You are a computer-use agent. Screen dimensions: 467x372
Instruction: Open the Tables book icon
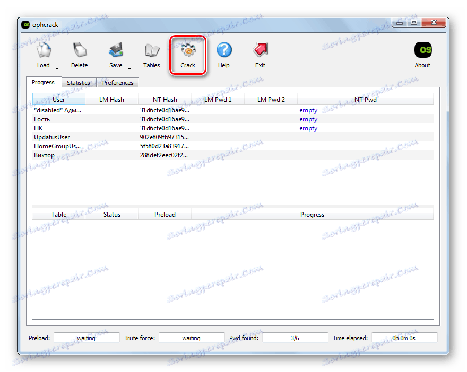point(152,50)
